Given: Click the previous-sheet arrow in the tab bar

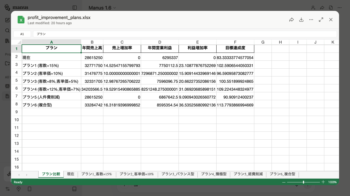Looking at the screenshot, I should pos(19,174).
